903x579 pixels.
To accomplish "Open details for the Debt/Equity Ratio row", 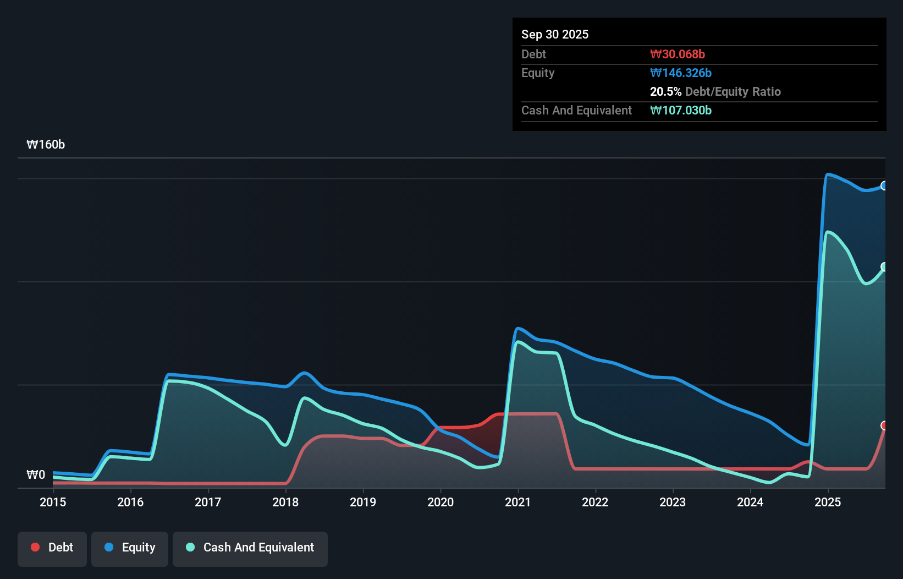I will pyautogui.click(x=715, y=91).
